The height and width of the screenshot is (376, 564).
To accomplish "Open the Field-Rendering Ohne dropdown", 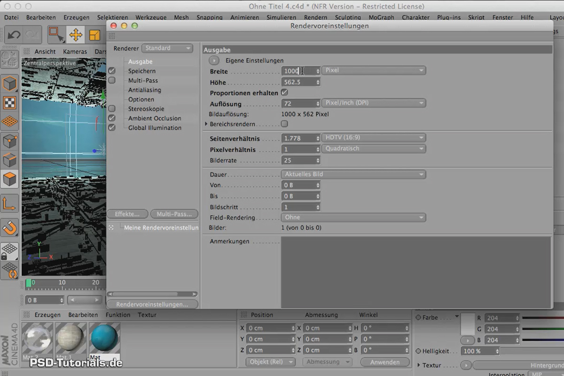I will click(354, 218).
